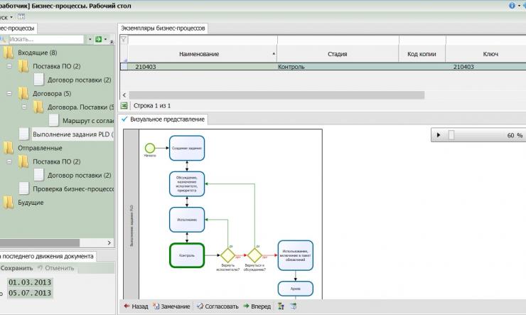Collapse the Договора (5) tree node
Screen dimensions: 526x315
click(x=9, y=93)
